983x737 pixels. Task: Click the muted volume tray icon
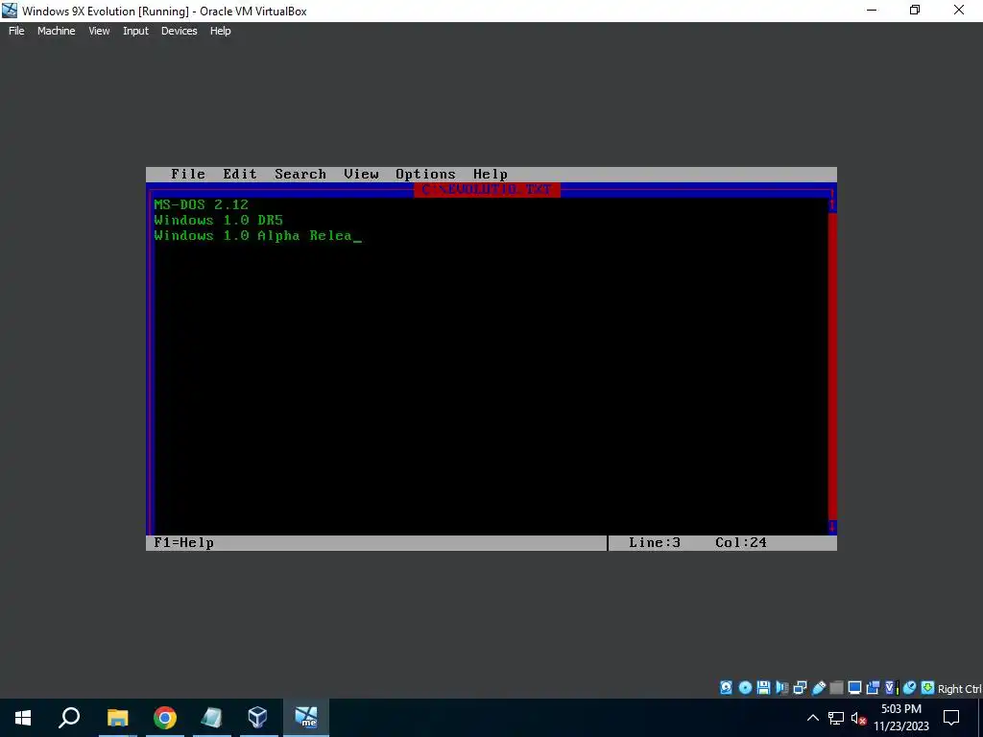pos(858,718)
